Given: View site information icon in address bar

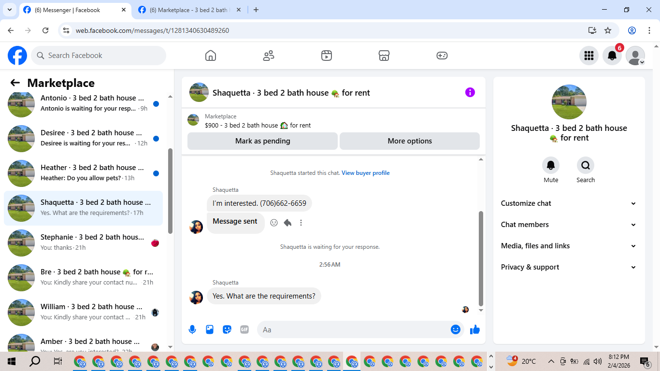Looking at the screenshot, I should [67, 30].
